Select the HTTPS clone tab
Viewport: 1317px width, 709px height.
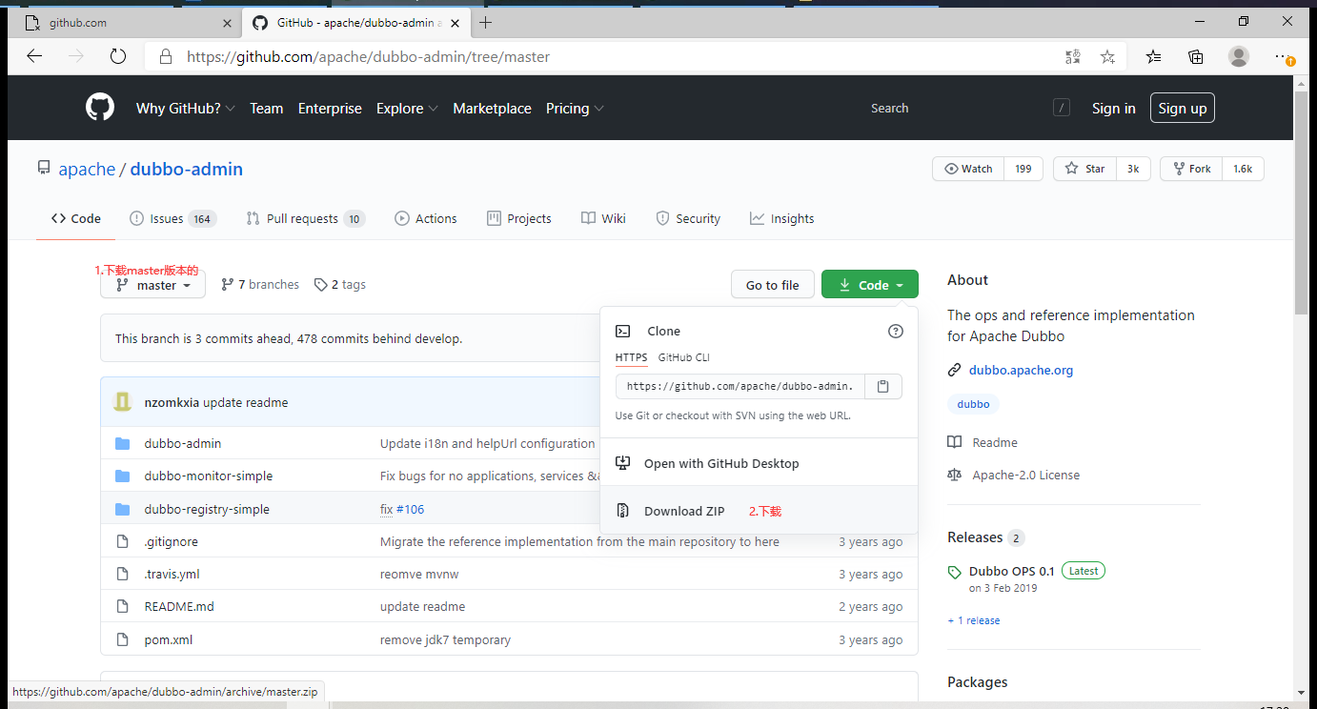click(x=631, y=357)
